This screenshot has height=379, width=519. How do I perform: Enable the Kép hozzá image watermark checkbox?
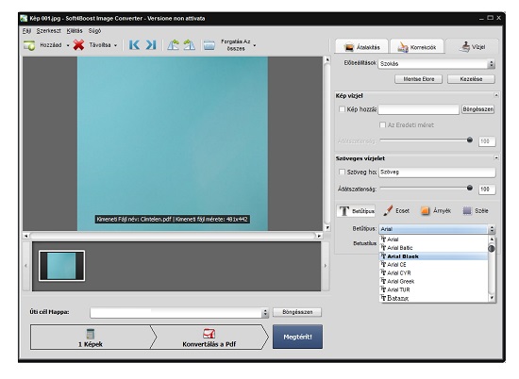342,109
